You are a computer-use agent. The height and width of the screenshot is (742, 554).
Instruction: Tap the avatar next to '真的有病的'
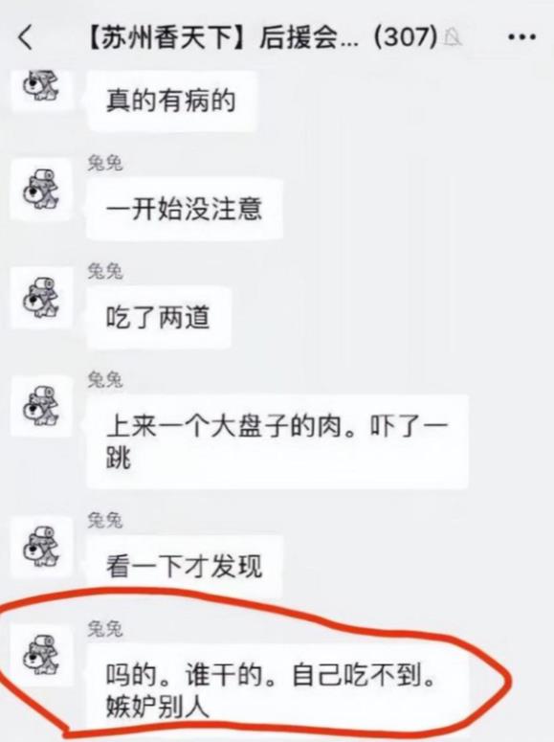(41, 86)
